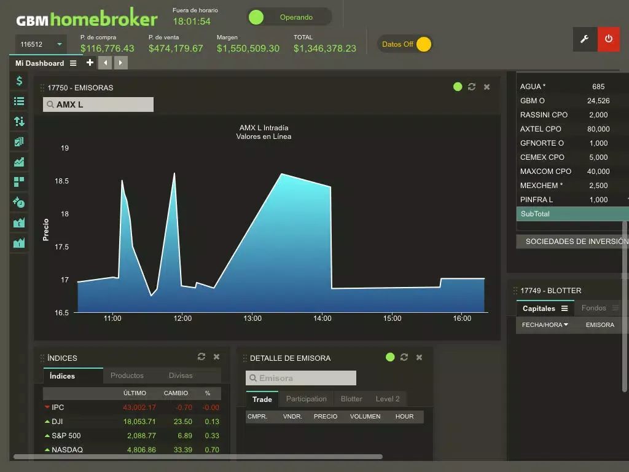The width and height of the screenshot is (629, 472).
Task: Open the Participation tab
Action: (x=306, y=399)
